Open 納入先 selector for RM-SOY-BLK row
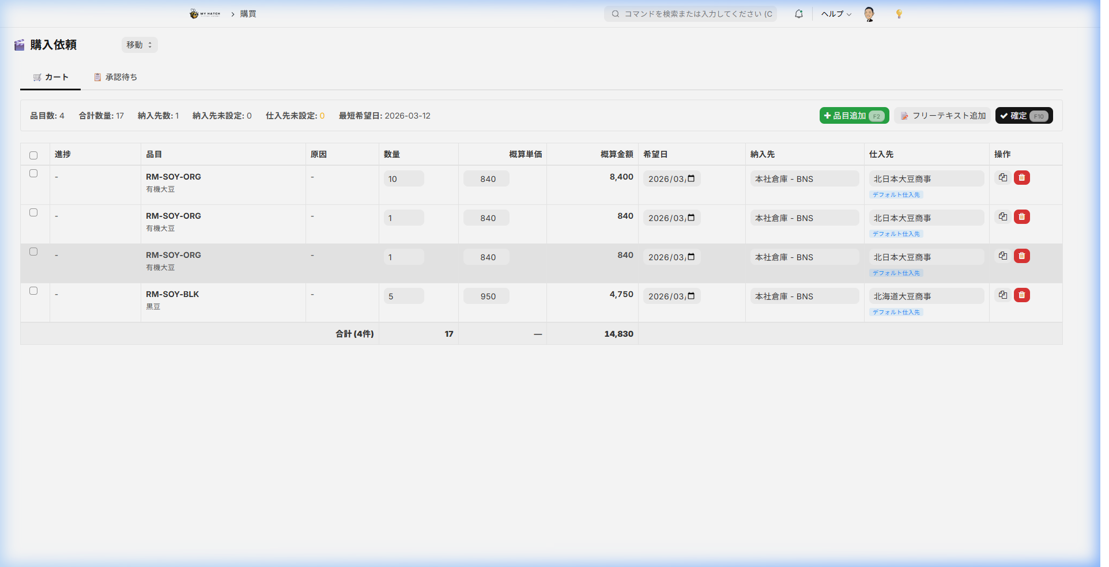1109x567 pixels. pyautogui.click(x=804, y=296)
